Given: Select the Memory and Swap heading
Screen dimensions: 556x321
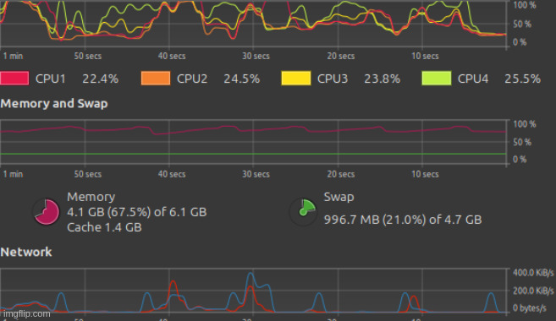Looking at the screenshot, I should [54, 104].
